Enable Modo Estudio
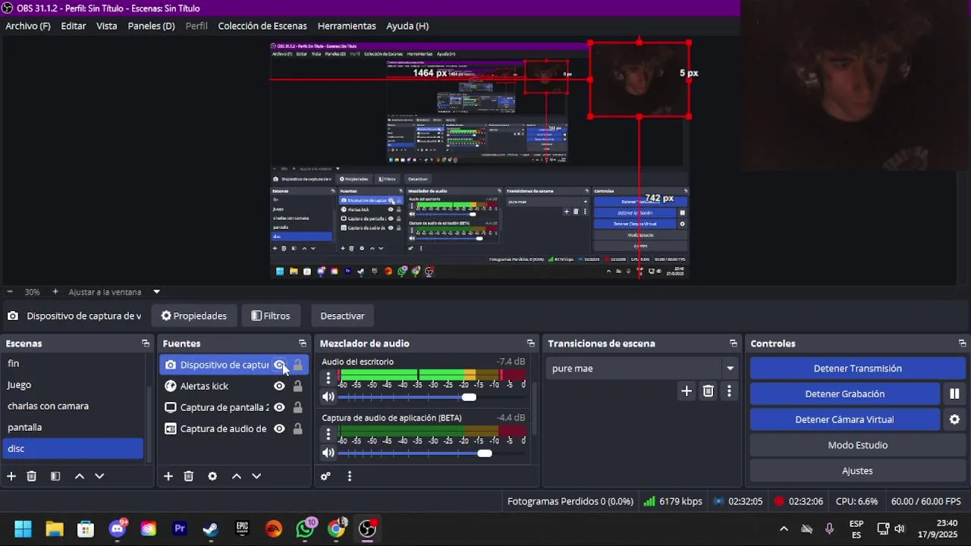The image size is (971, 546). [x=857, y=445]
